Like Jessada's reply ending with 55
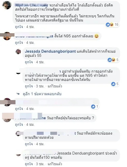127x167 pixels. click(29, 62)
